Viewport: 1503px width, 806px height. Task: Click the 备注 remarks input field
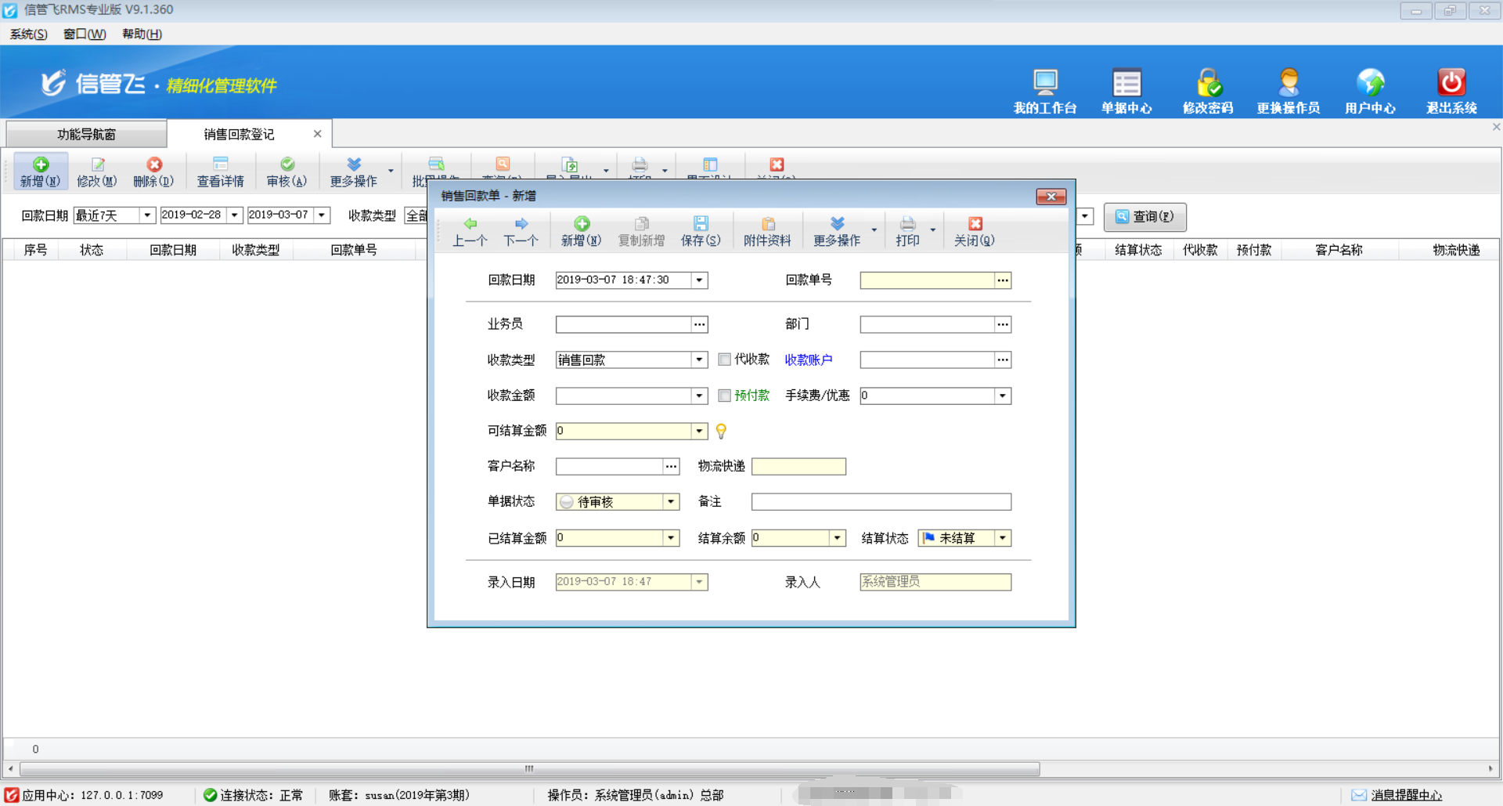point(881,502)
